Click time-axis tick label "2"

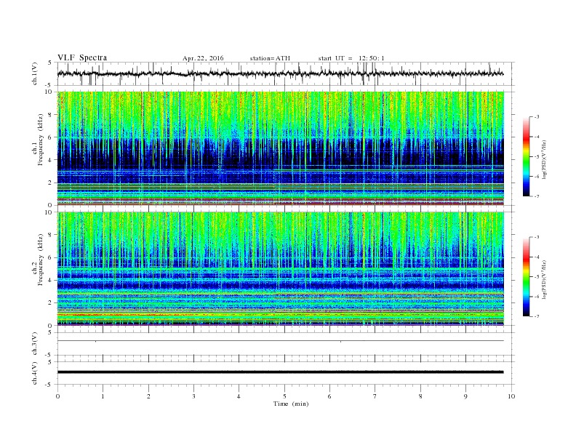click(x=148, y=396)
